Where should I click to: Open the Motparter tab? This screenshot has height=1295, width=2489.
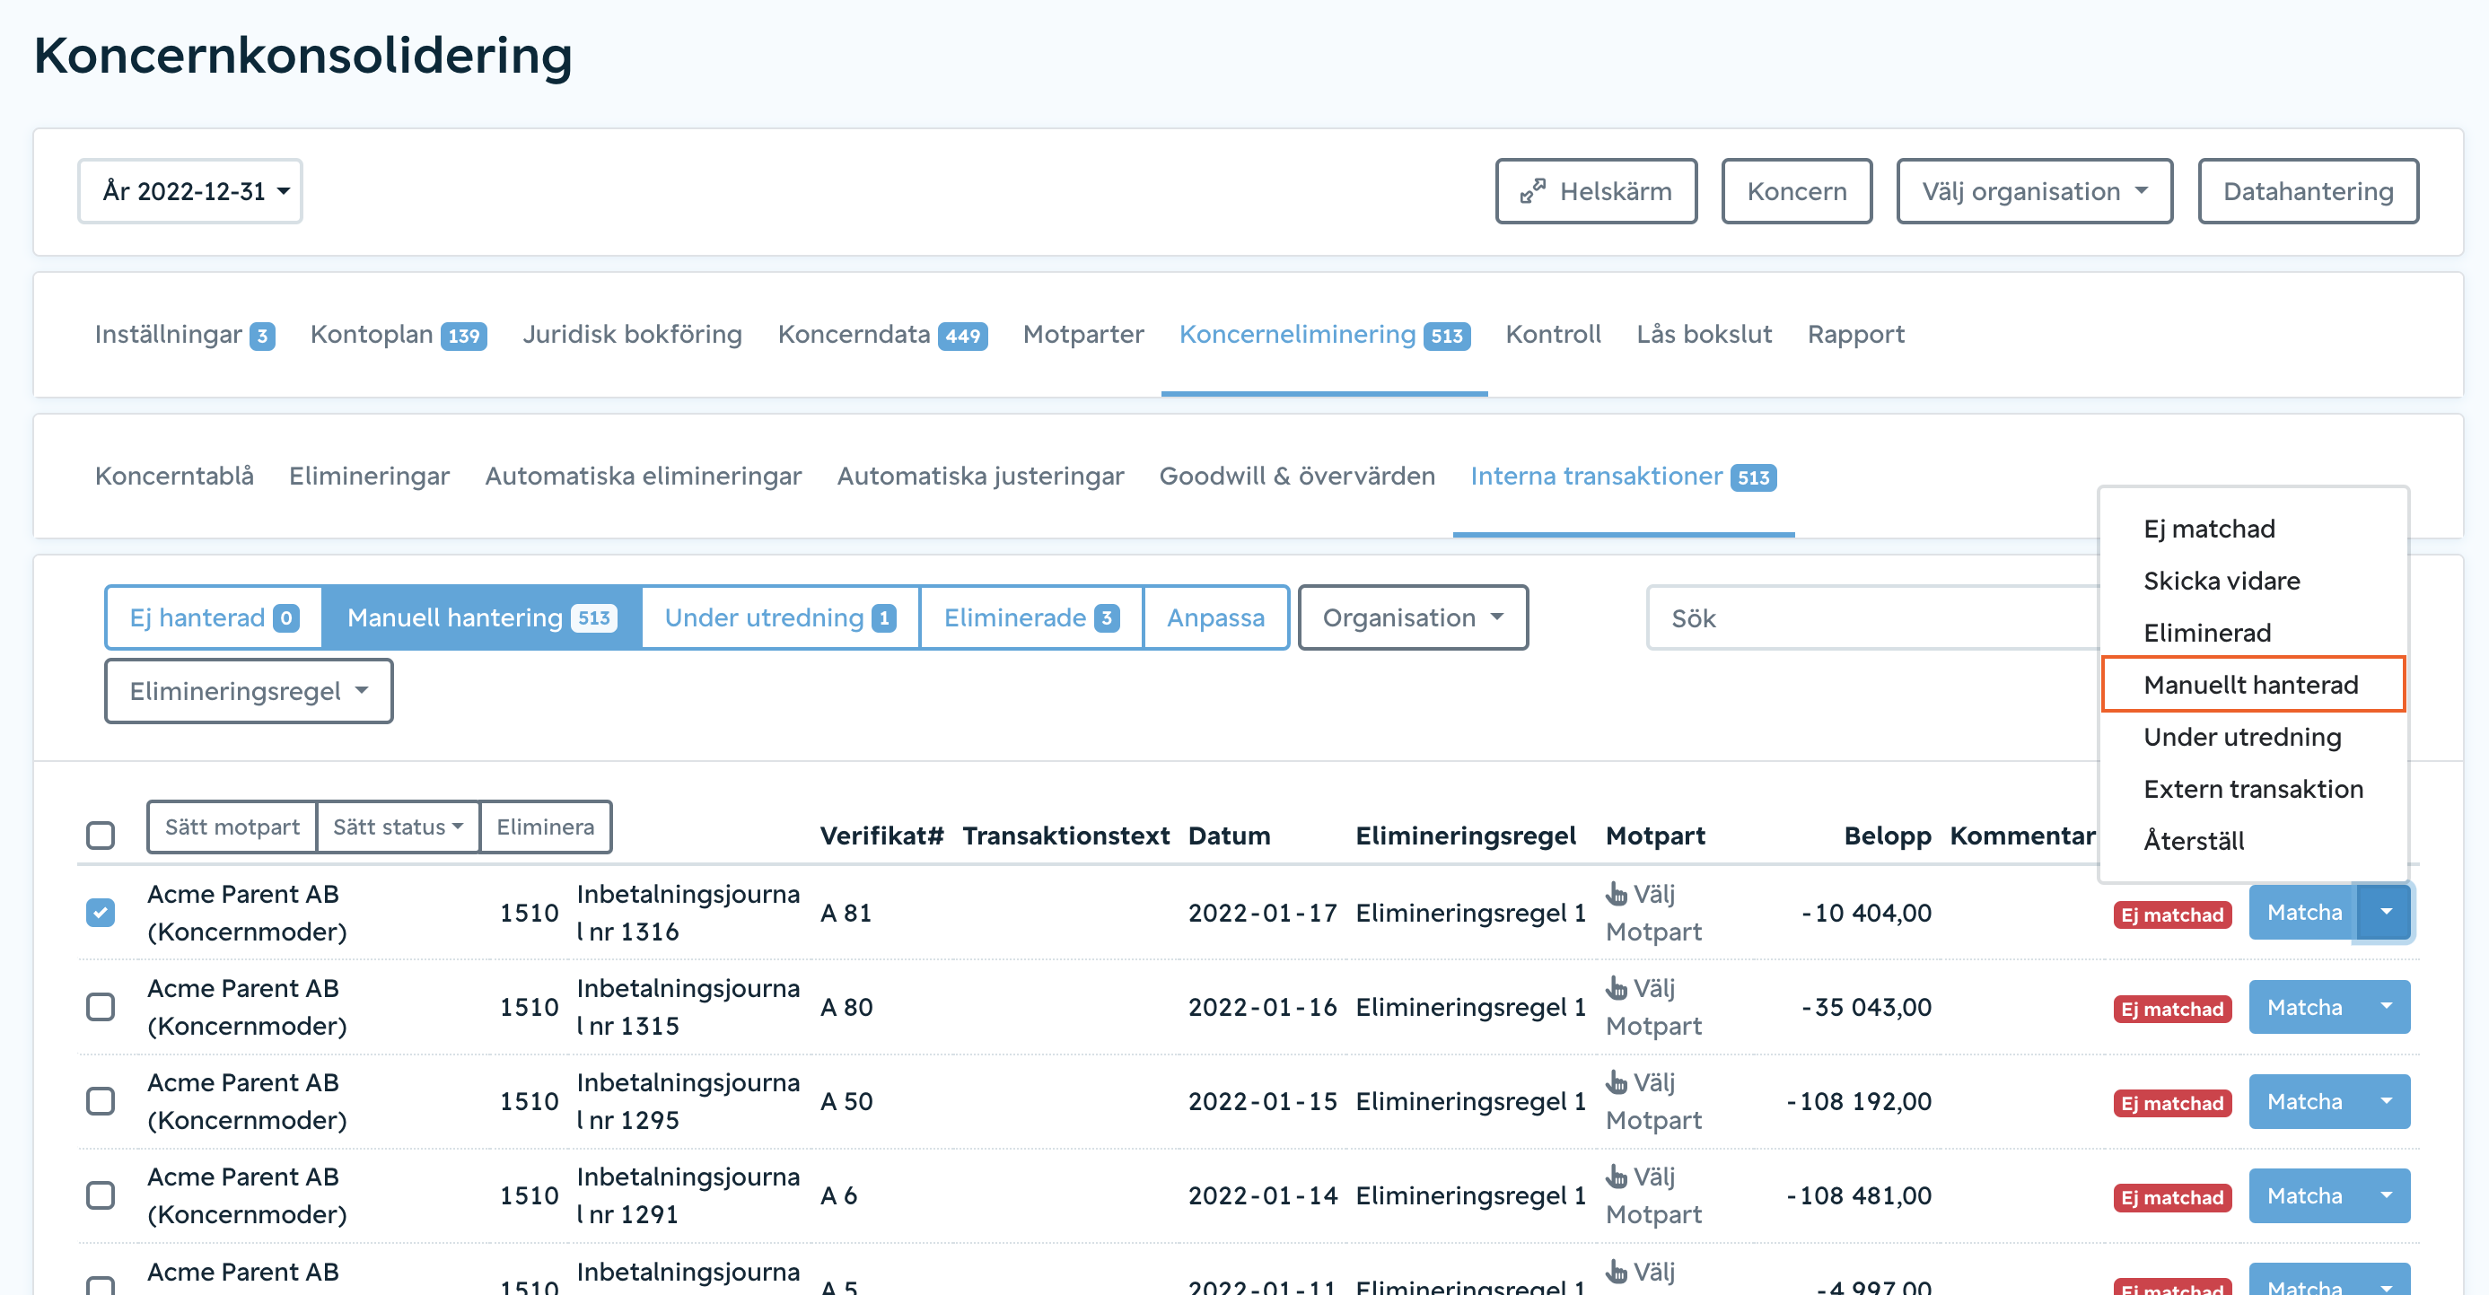click(1083, 335)
